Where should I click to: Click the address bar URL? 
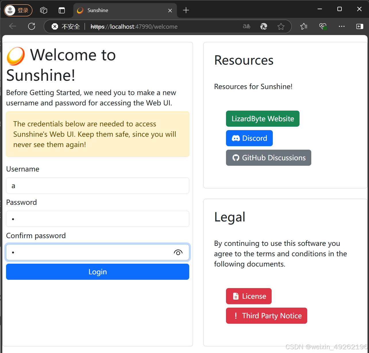tap(134, 27)
